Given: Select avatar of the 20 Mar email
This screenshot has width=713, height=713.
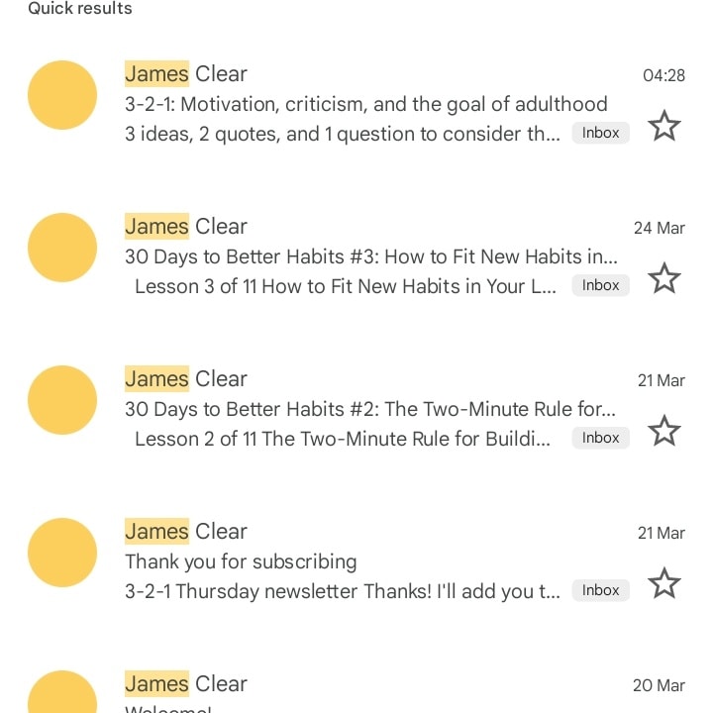Looking at the screenshot, I should point(62,691).
